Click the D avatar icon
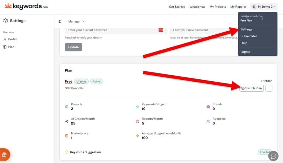Screen dimensions: 283x163 pos(254,7)
